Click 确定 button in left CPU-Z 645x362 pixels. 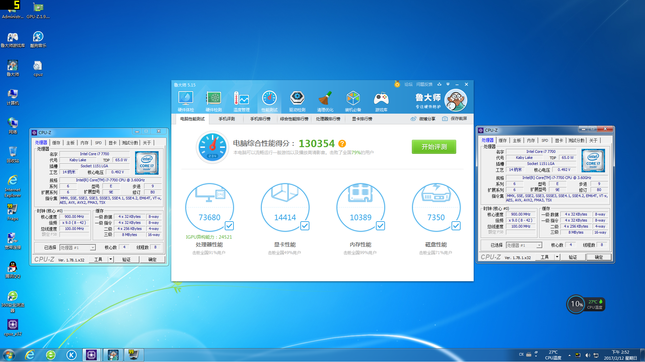[x=153, y=259]
